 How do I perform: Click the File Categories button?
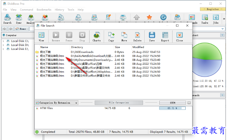point(119,103)
